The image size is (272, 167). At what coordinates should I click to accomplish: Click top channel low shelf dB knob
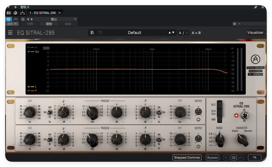[x=63, y=112]
